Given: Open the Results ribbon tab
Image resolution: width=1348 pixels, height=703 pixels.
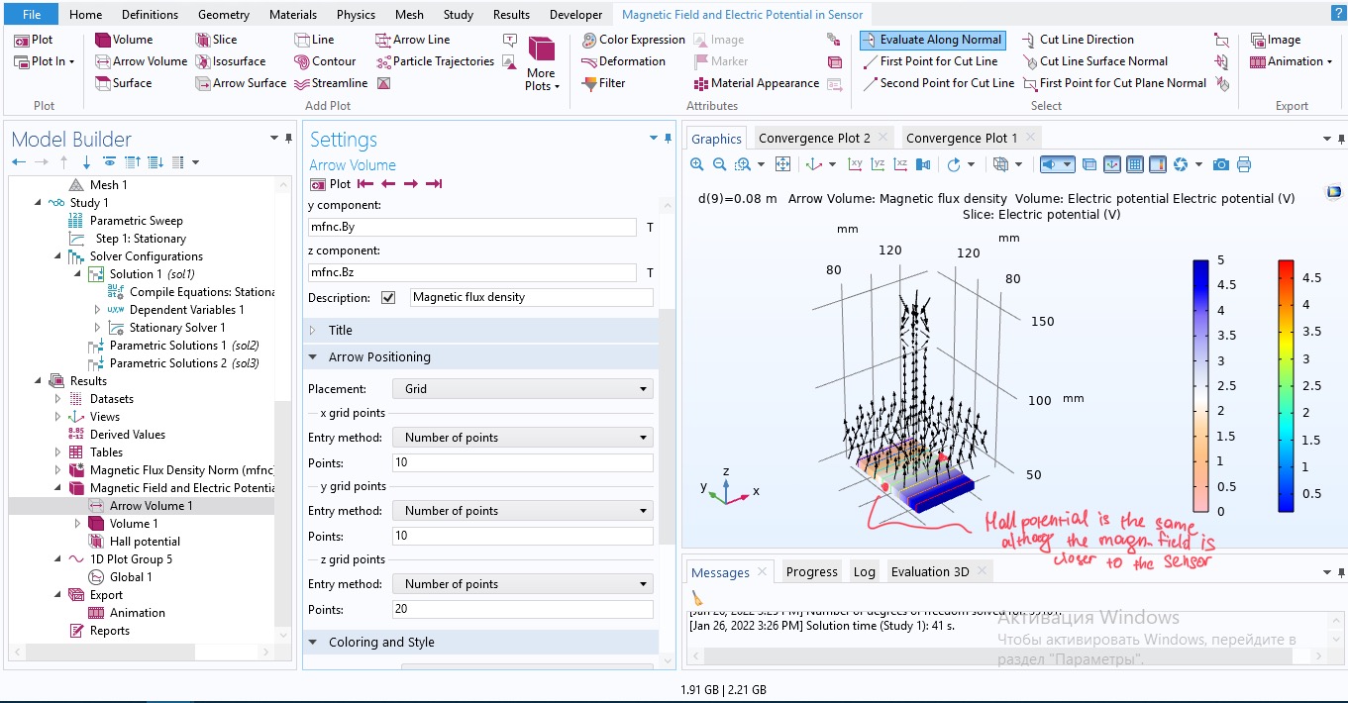Looking at the screenshot, I should click(x=511, y=15).
